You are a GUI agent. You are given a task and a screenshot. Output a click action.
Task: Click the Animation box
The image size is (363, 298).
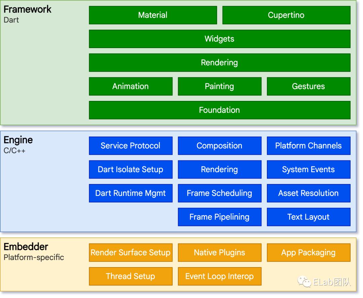point(130,86)
